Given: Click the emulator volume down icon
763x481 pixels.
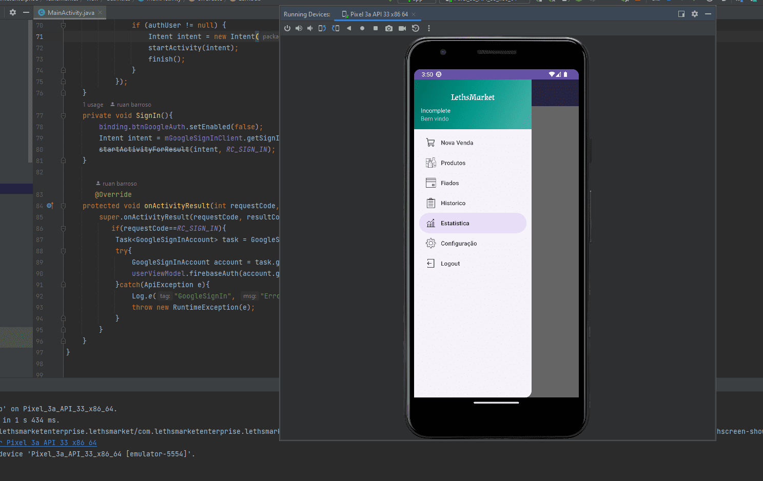Looking at the screenshot, I should coord(310,28).
